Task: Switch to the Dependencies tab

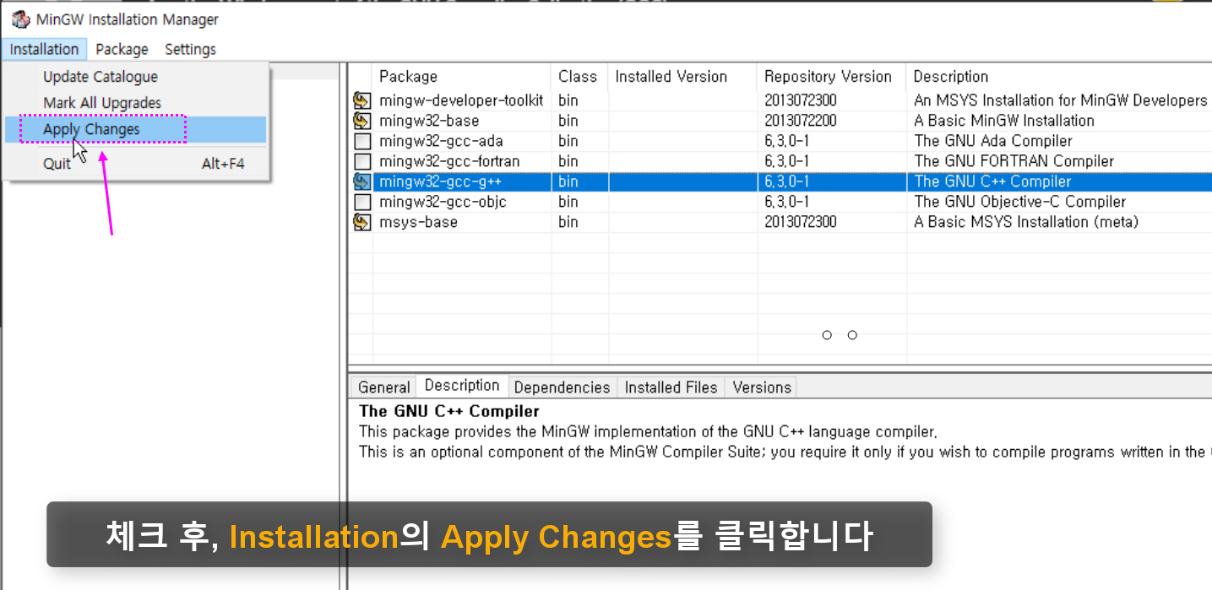Action: [562, 387]
